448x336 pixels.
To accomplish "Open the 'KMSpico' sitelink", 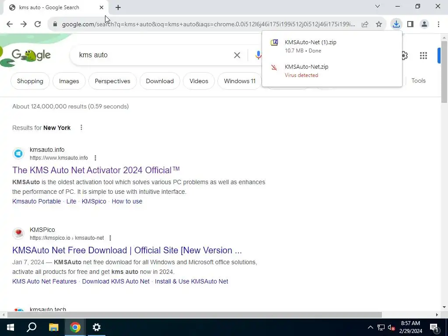I will pos(94,201).
